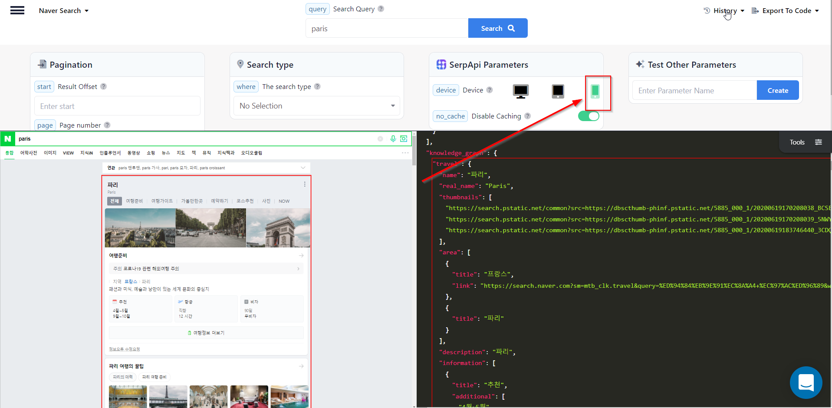Open the History dropdown
832x408 pixels.
(724, 10)
